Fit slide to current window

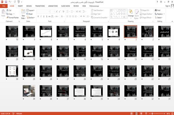[x=172, y=114]
